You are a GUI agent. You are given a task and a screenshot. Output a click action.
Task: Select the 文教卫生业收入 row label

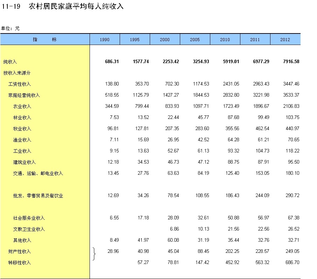(29, 229)
